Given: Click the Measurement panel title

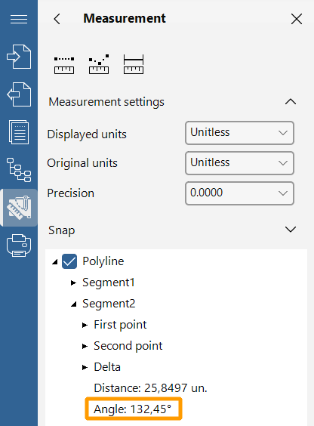Looking at the screenshot, I should (x=125, y=18).
